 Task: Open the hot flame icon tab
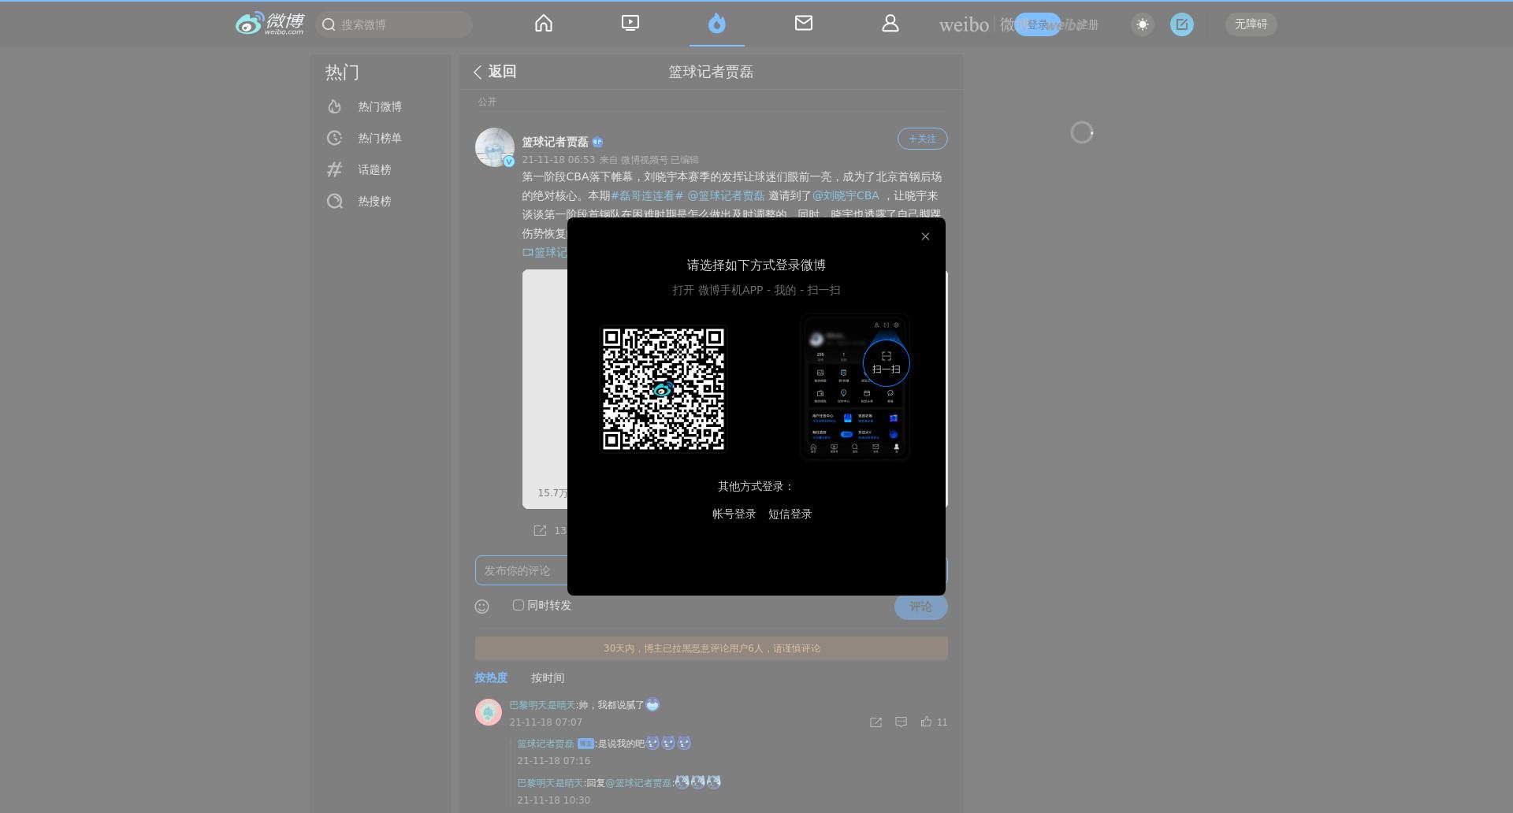(x=716, y=24)
